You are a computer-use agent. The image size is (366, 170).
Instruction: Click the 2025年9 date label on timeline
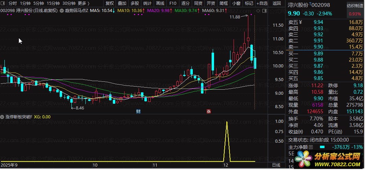(9, 165)
